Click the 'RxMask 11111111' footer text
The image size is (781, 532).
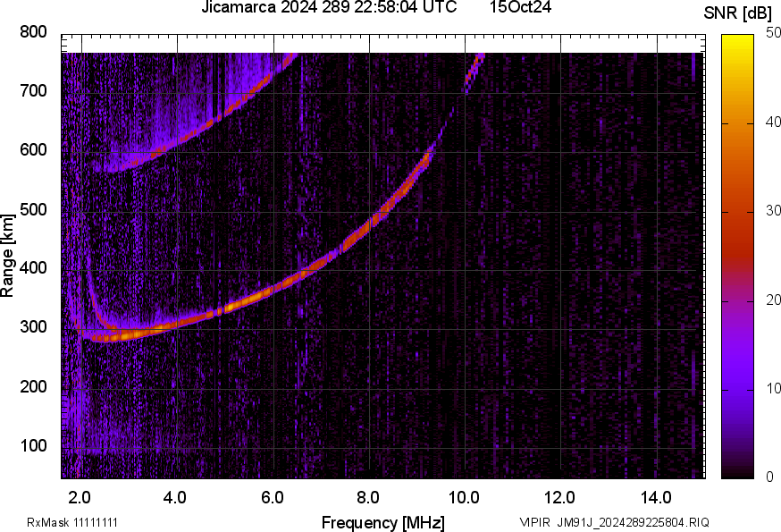click(x=72, y=523)
